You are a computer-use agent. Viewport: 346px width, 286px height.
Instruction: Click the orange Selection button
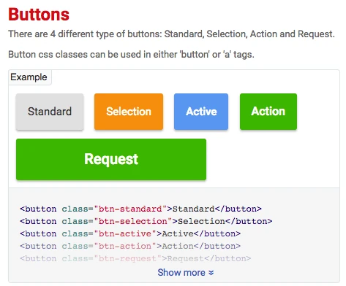[x=129, y=112]
